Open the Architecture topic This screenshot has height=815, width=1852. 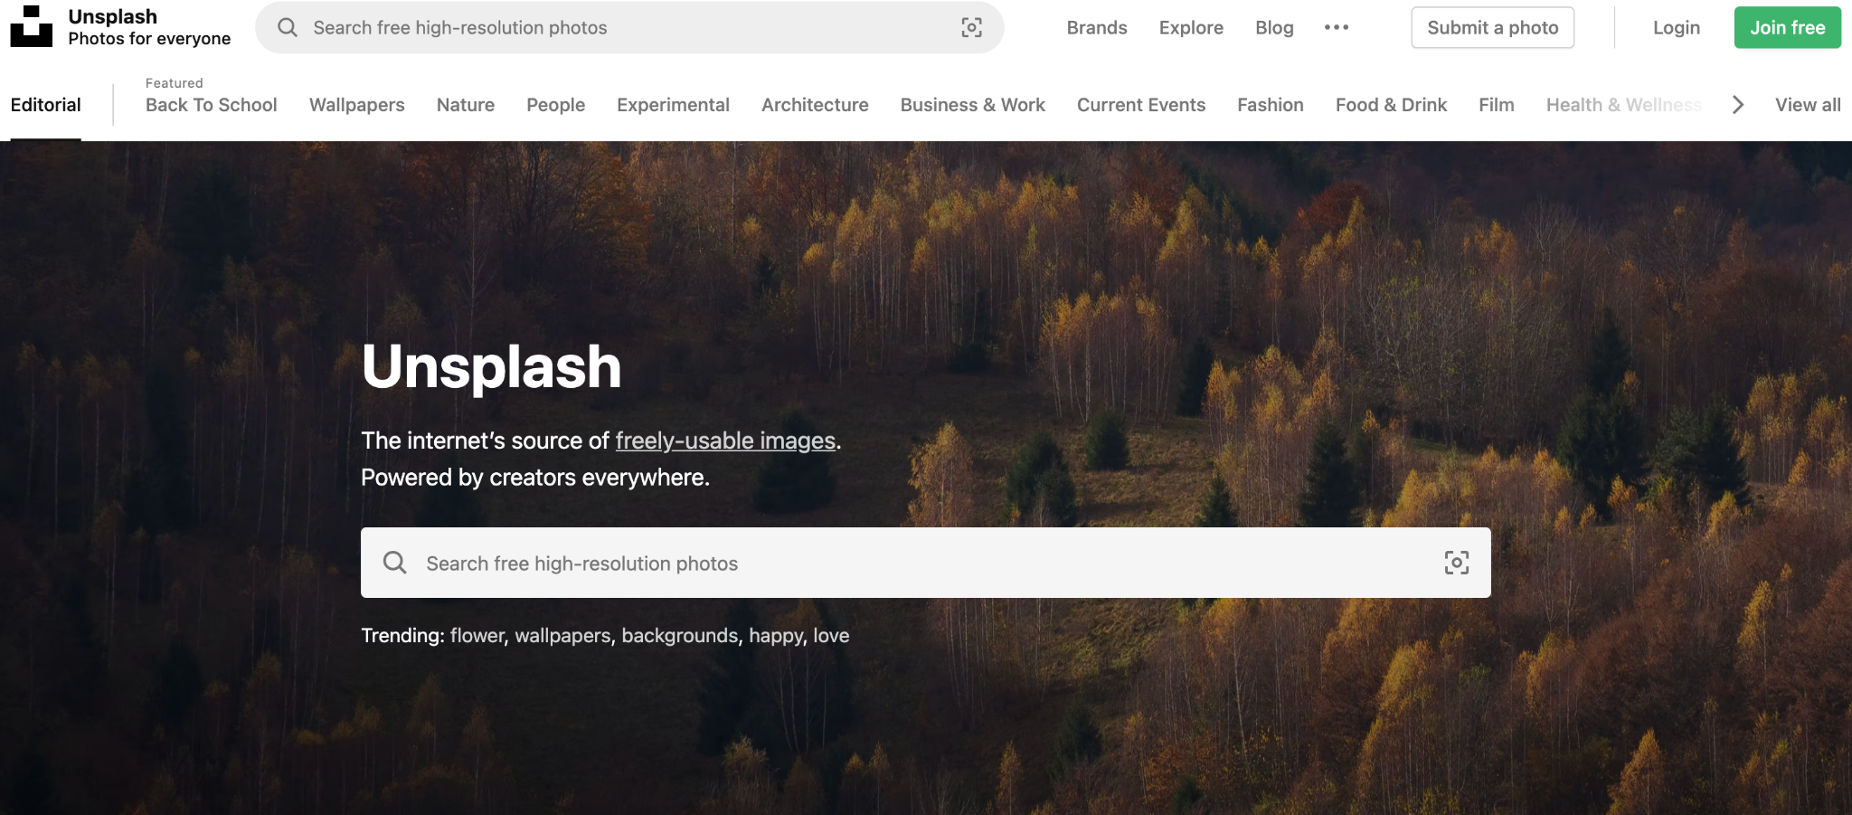pyautogui.click(x=815, y=105)
